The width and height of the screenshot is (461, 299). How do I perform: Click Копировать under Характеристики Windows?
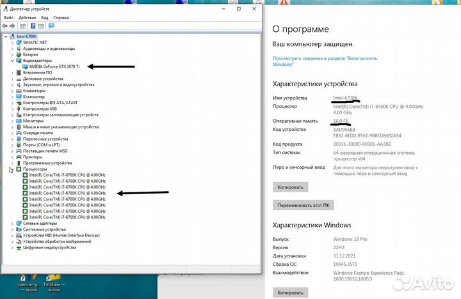(x=290, y=293)
